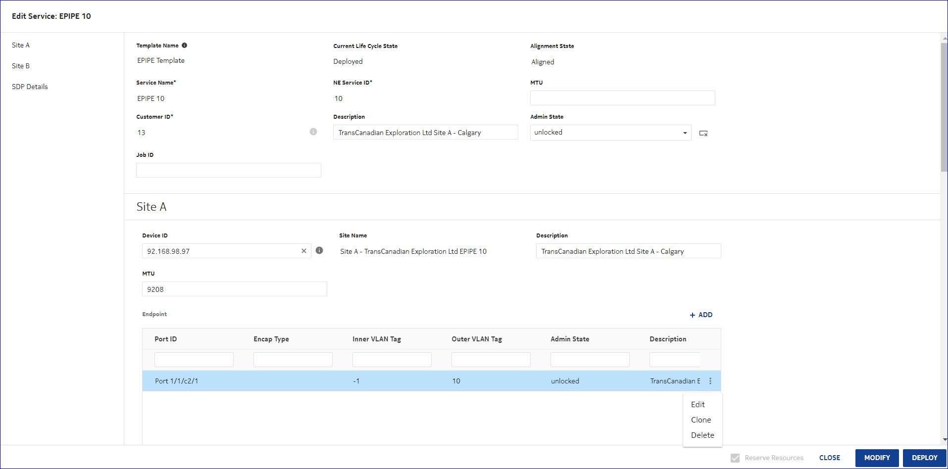This screenshot has height=469, width=948.
Task: Jump to Site B in the sidebar
Action: (21, 66)
